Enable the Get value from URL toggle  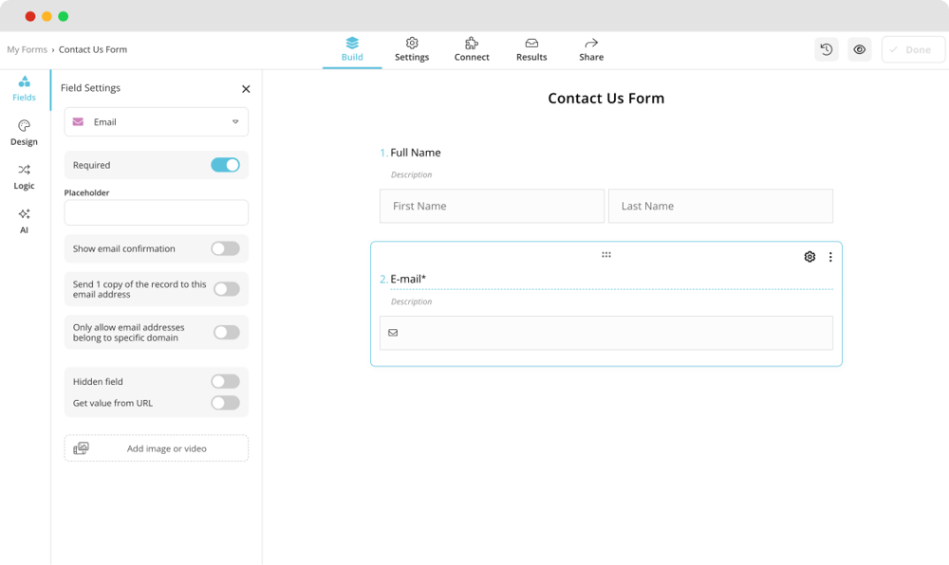[x=225, y=403]
